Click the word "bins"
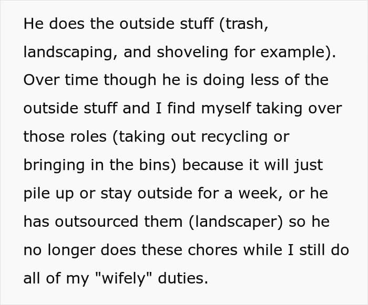The width and height of the screenshot is (368, 305). [x=155, y=165]
